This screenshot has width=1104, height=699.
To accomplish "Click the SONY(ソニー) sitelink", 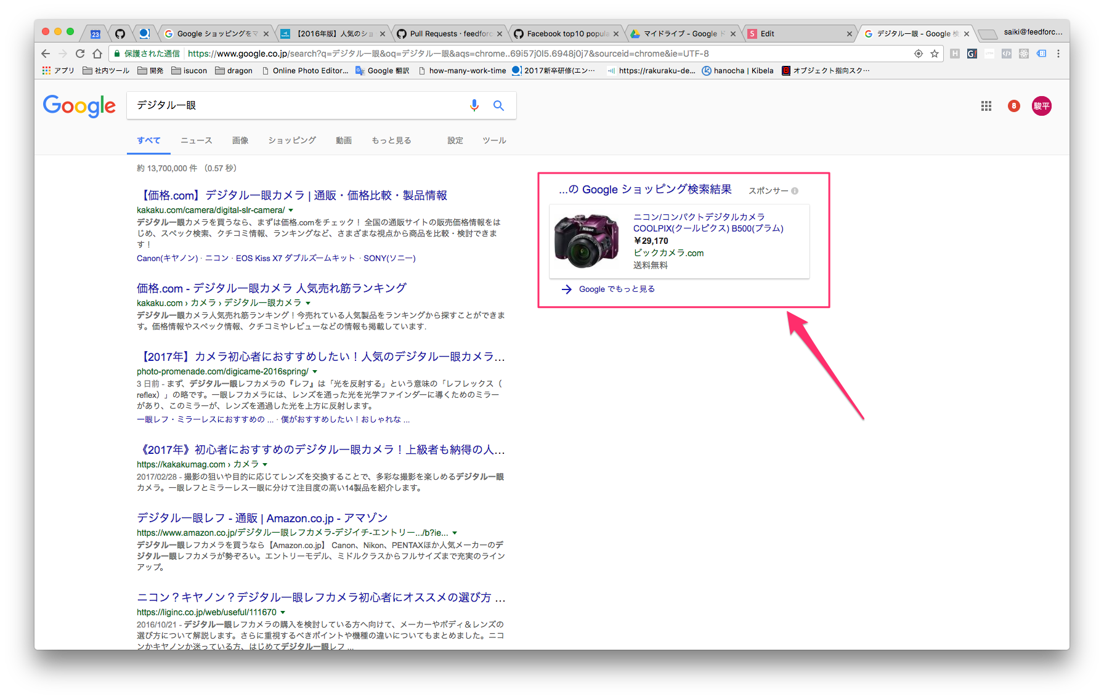I will coord(389,259).
